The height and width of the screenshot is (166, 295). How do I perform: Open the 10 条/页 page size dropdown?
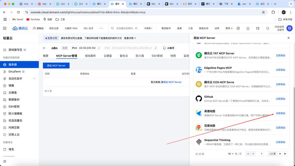coord(231,154)
